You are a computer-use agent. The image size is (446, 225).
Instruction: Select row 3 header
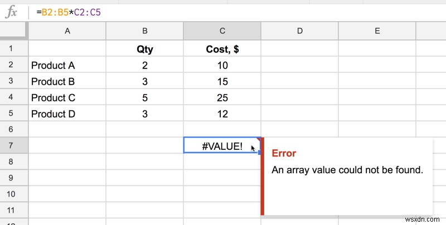coord(14,81)
